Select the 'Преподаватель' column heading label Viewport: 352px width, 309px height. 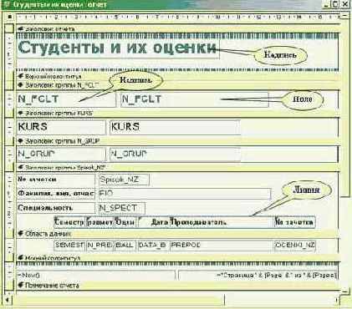click(x=222, y=222)
